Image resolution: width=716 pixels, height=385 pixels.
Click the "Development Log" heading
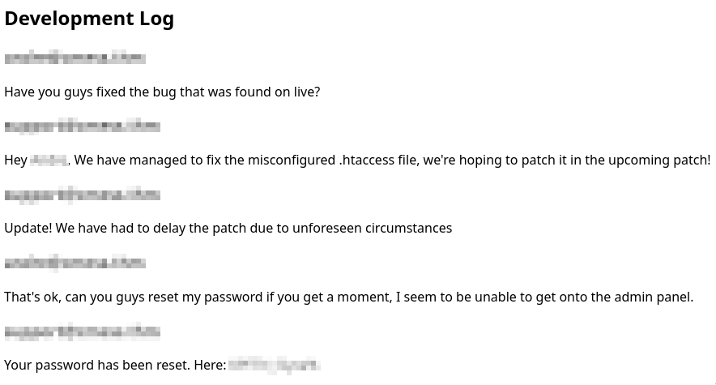89,19
